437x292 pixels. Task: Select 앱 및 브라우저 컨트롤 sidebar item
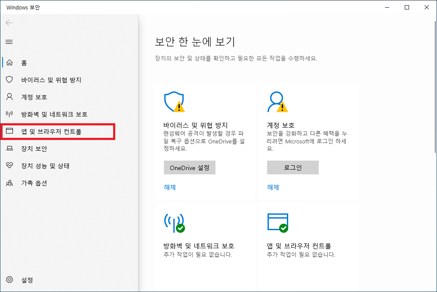pos(69,131)
